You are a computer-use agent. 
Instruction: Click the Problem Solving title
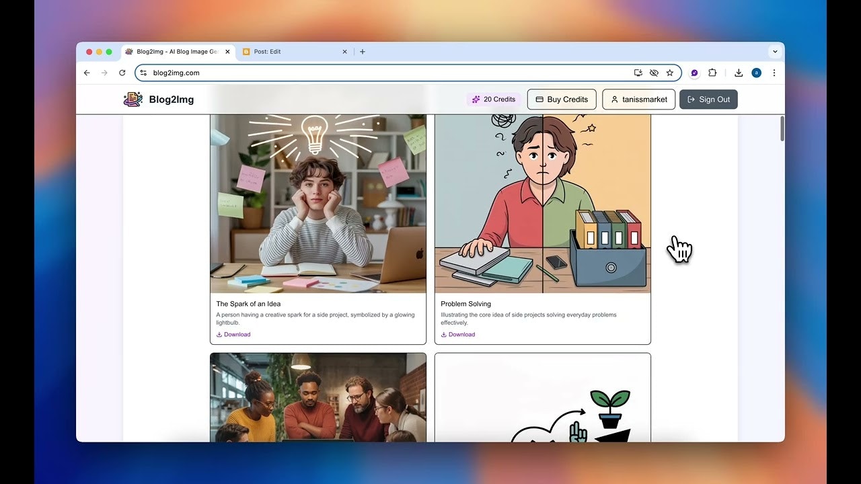pos(466,304)
